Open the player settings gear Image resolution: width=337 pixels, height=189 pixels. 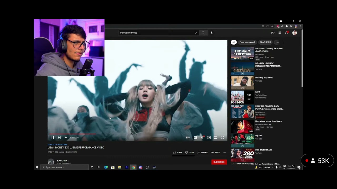tap(202, 138)
